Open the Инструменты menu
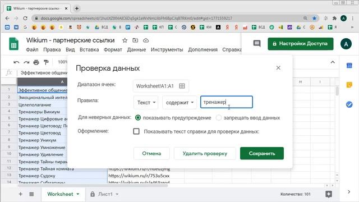Screen dimensions: 359x202 click(167, 49)
